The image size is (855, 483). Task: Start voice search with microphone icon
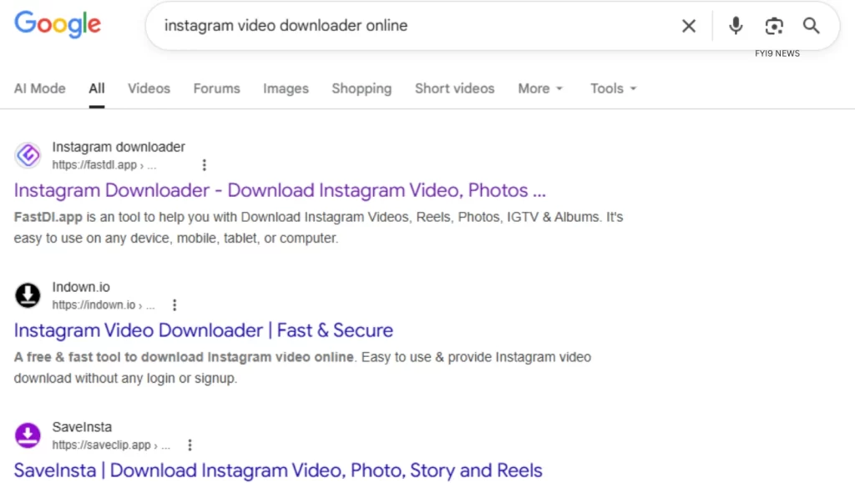(736, 26)
